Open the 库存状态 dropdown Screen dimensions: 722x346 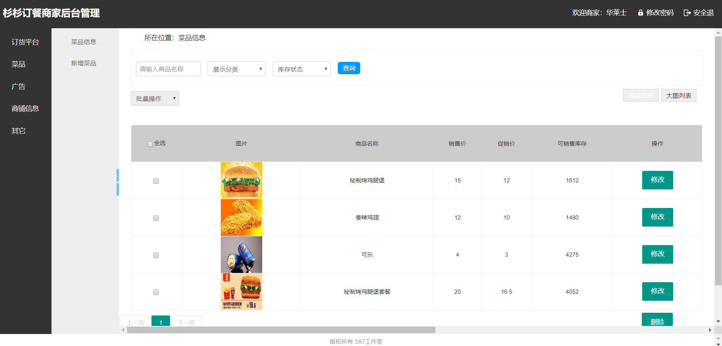click(302, 69)
